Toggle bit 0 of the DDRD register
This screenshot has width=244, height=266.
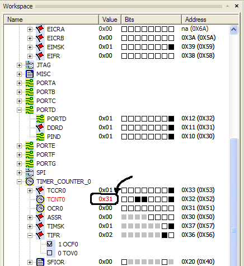(171, 128)
